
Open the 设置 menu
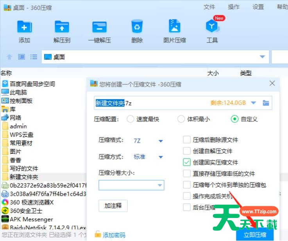[258, 7]
